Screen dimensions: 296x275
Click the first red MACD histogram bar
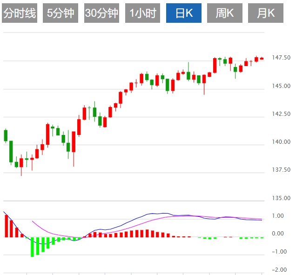[x=7, y=226]
